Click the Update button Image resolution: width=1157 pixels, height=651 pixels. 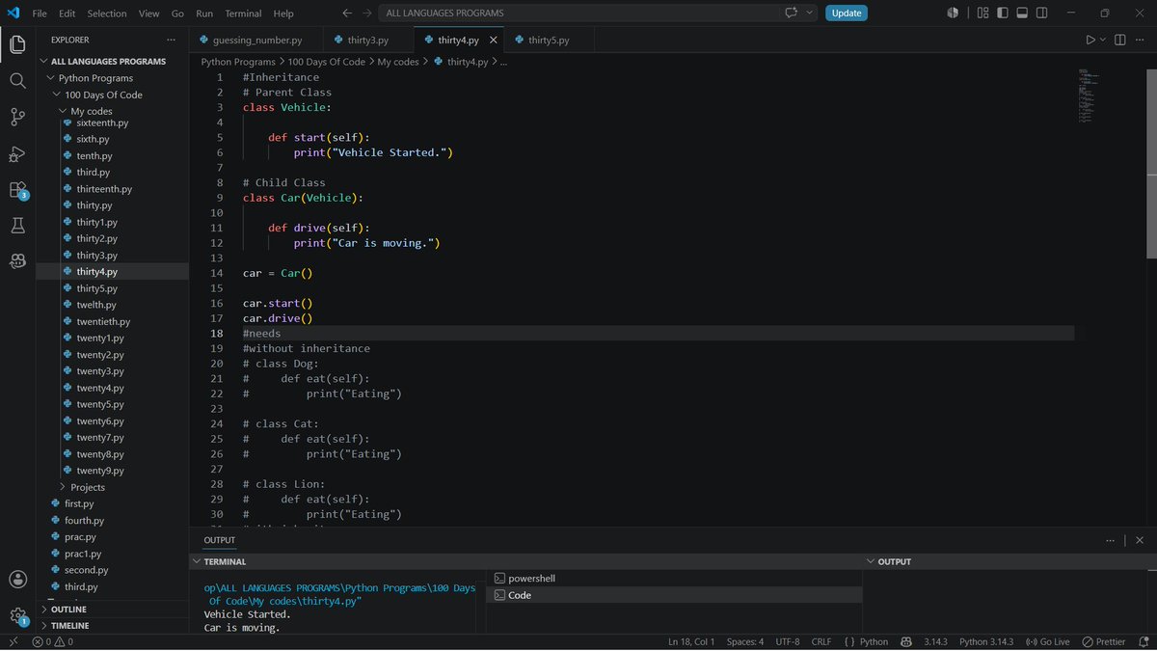coord(847,14)
